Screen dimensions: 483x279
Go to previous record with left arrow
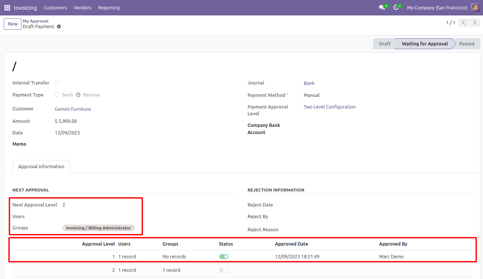coord(464,23)
